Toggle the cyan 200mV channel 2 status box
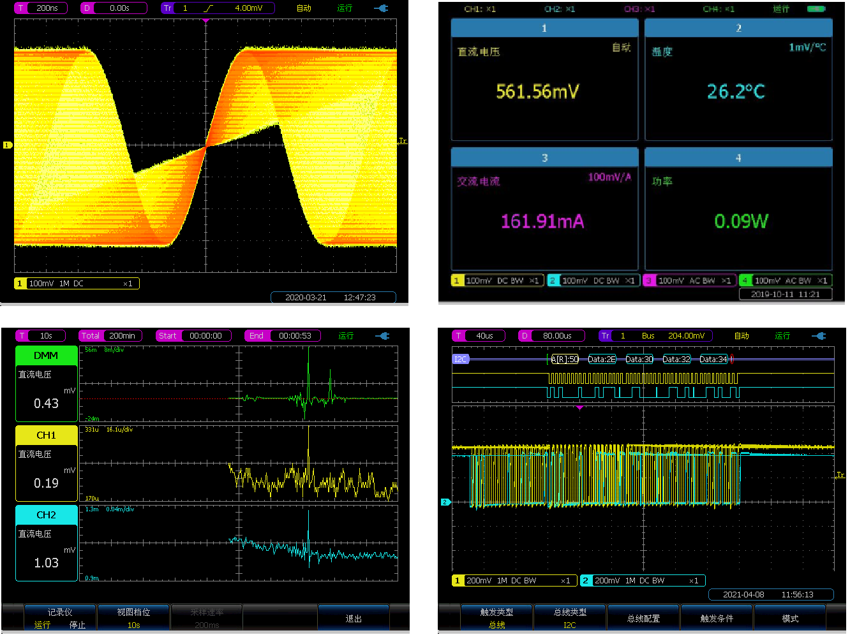The image size is (850, 635). (x=642, y=581)
